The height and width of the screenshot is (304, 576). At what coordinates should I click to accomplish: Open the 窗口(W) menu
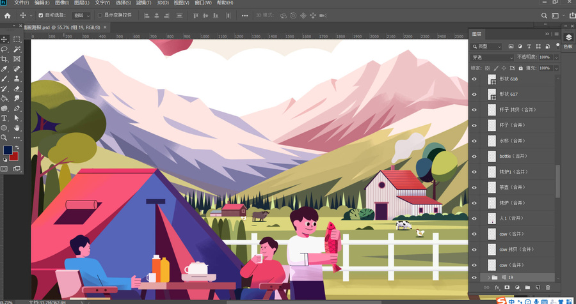click(x=203, y=3)
